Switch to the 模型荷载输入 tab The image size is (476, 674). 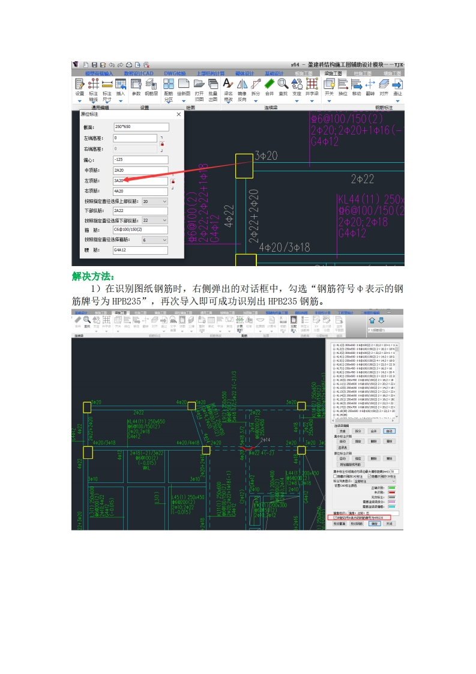(99, 73)
